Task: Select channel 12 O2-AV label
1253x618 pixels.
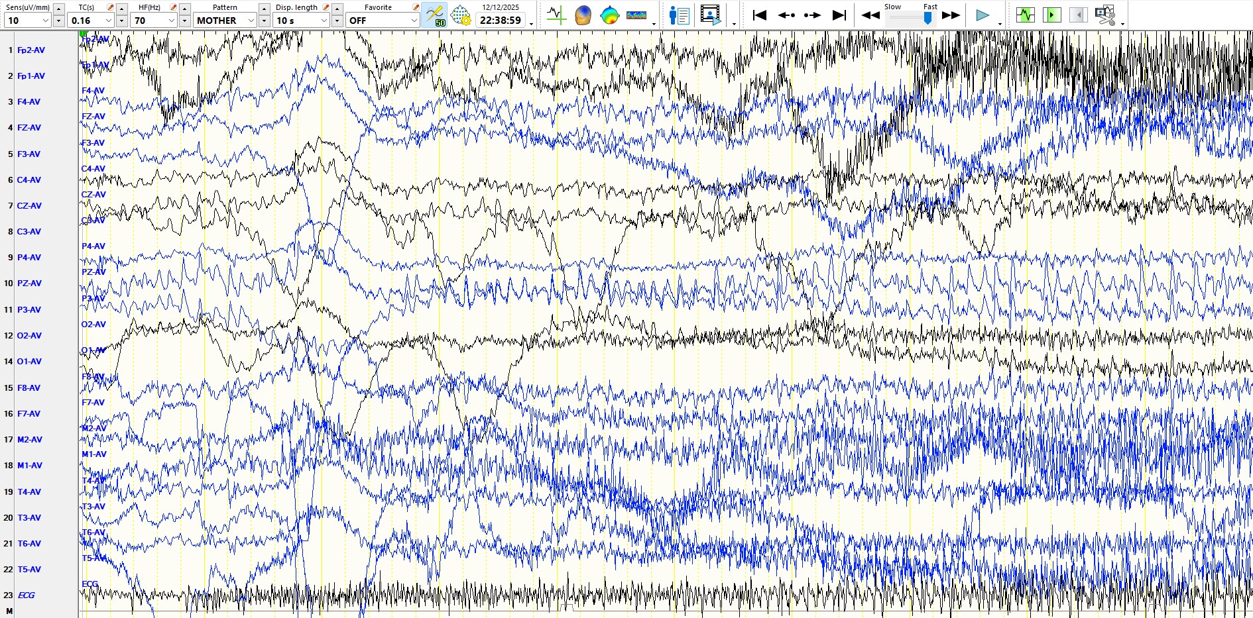Action: pyautogui.click(x=29, y=335)
